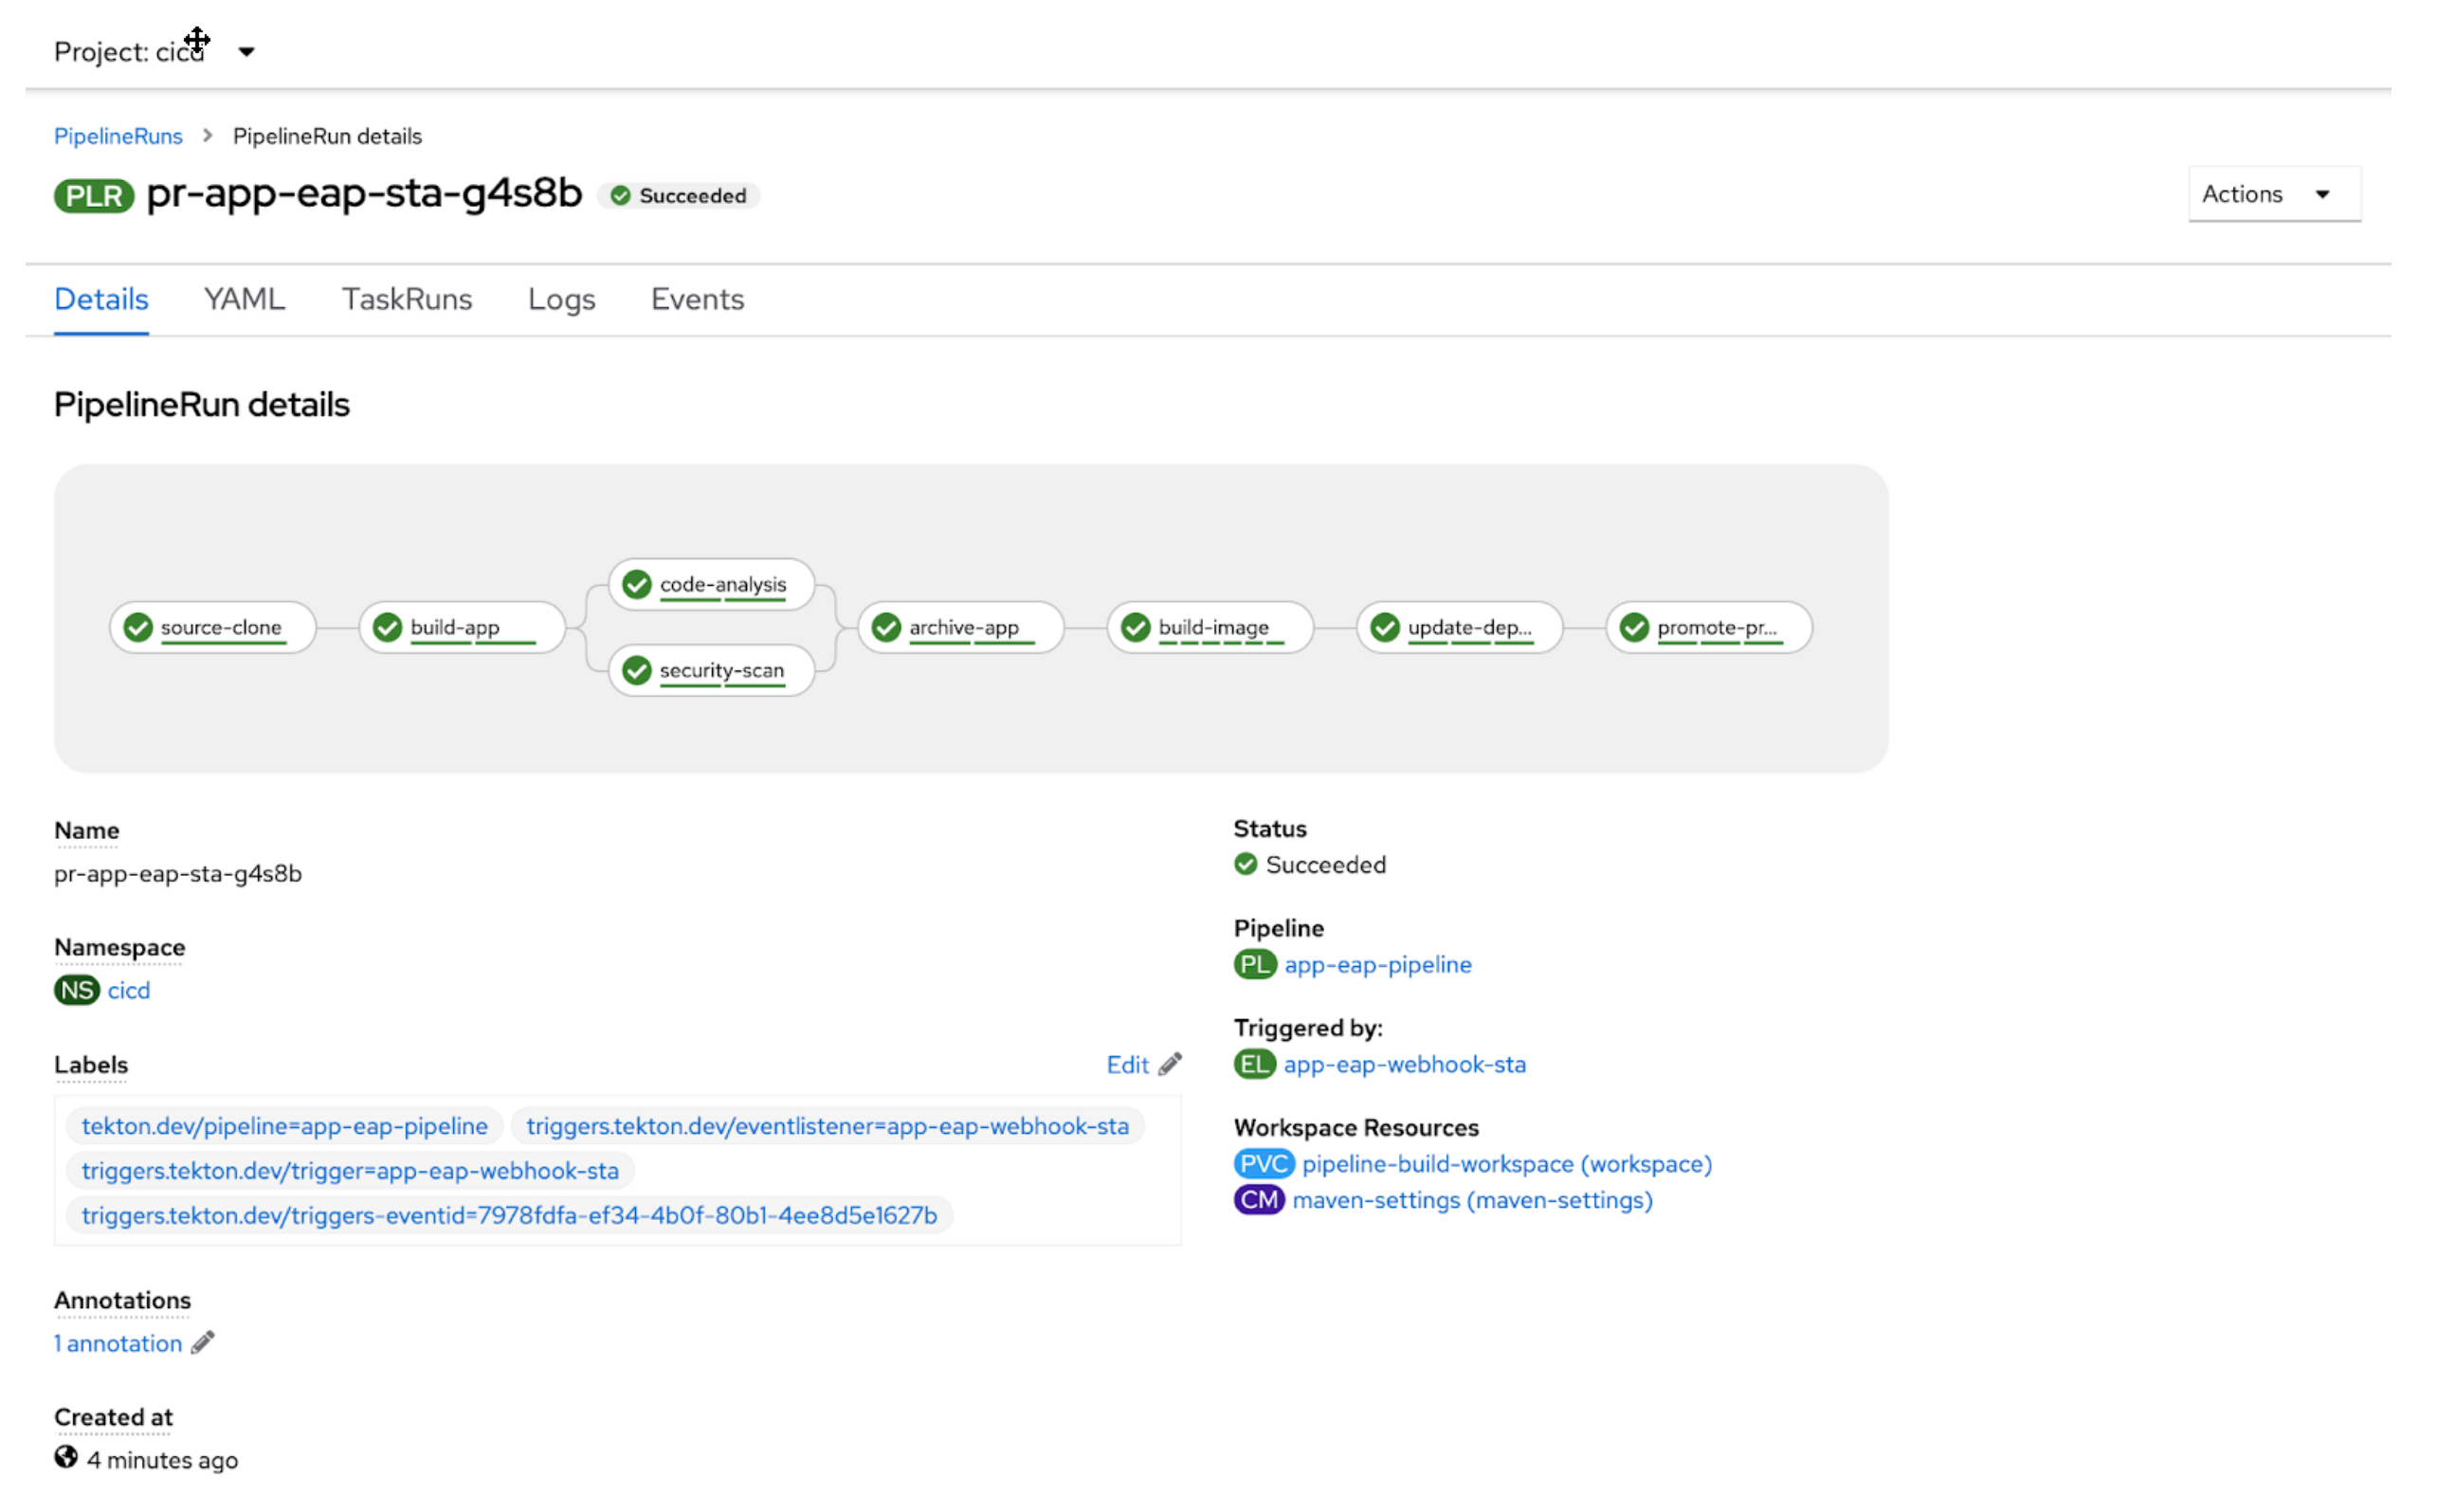Click the CM icon beside maven-settings
Image resolution: width=2456 pixels, height=1512 pixels.
tap(1258, 1199)
